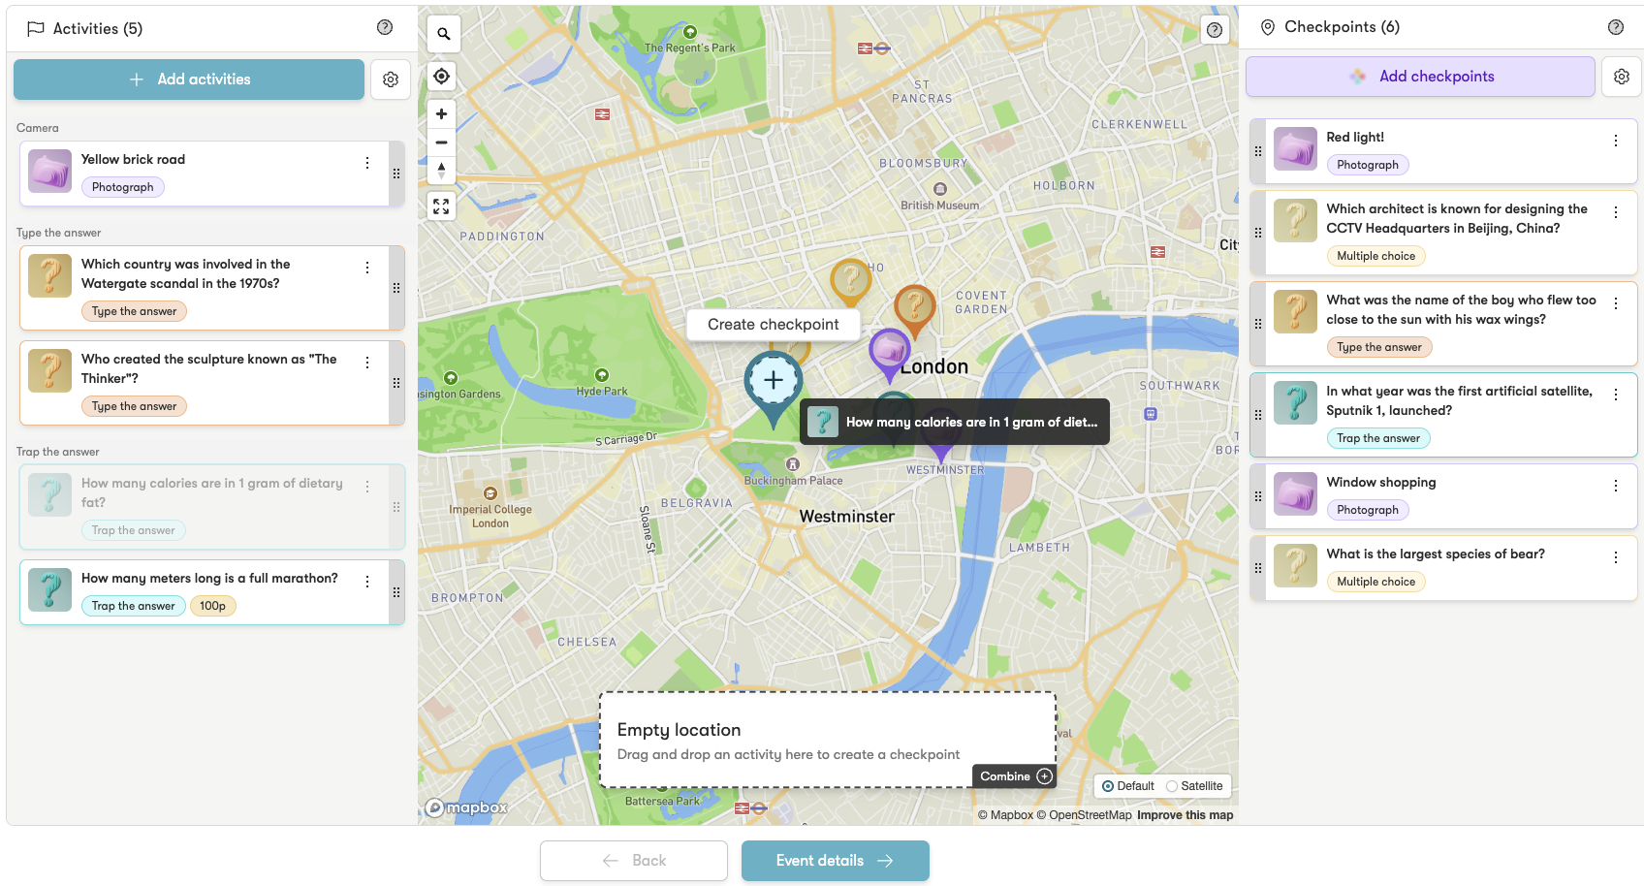Click drag handle of The Thinker activity

tap(396, 383)
